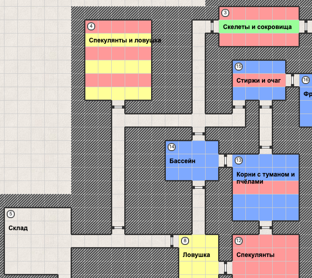Image resolution: width=312 pixels, height=278 pixels.
Task: Click the number 8 room badge
Action: (x=185, y=241)
